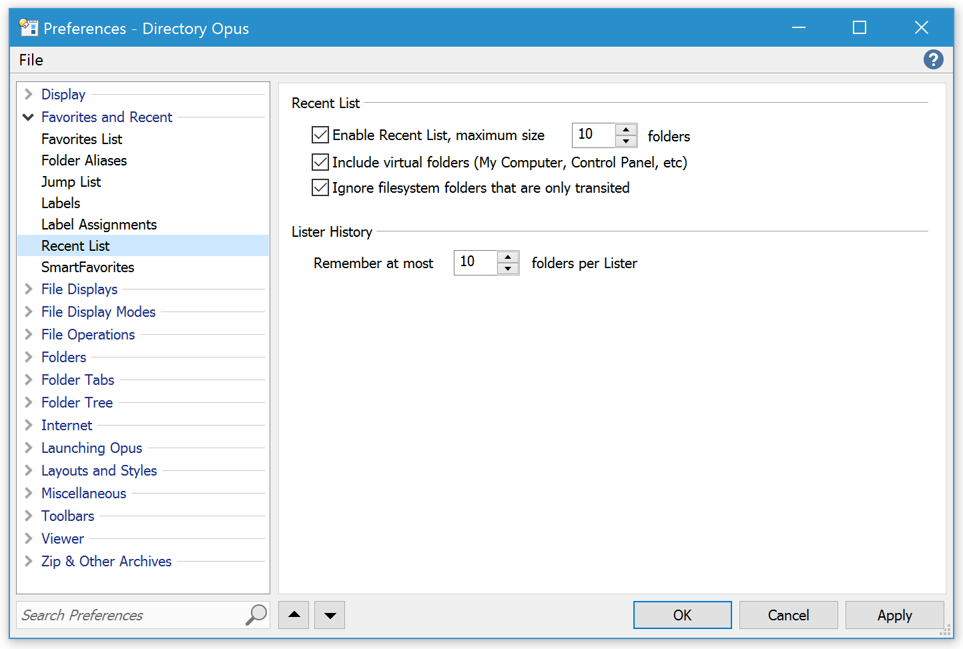
Task: Decrease Recent List maximum size spinner
Action: pos(626,141)
